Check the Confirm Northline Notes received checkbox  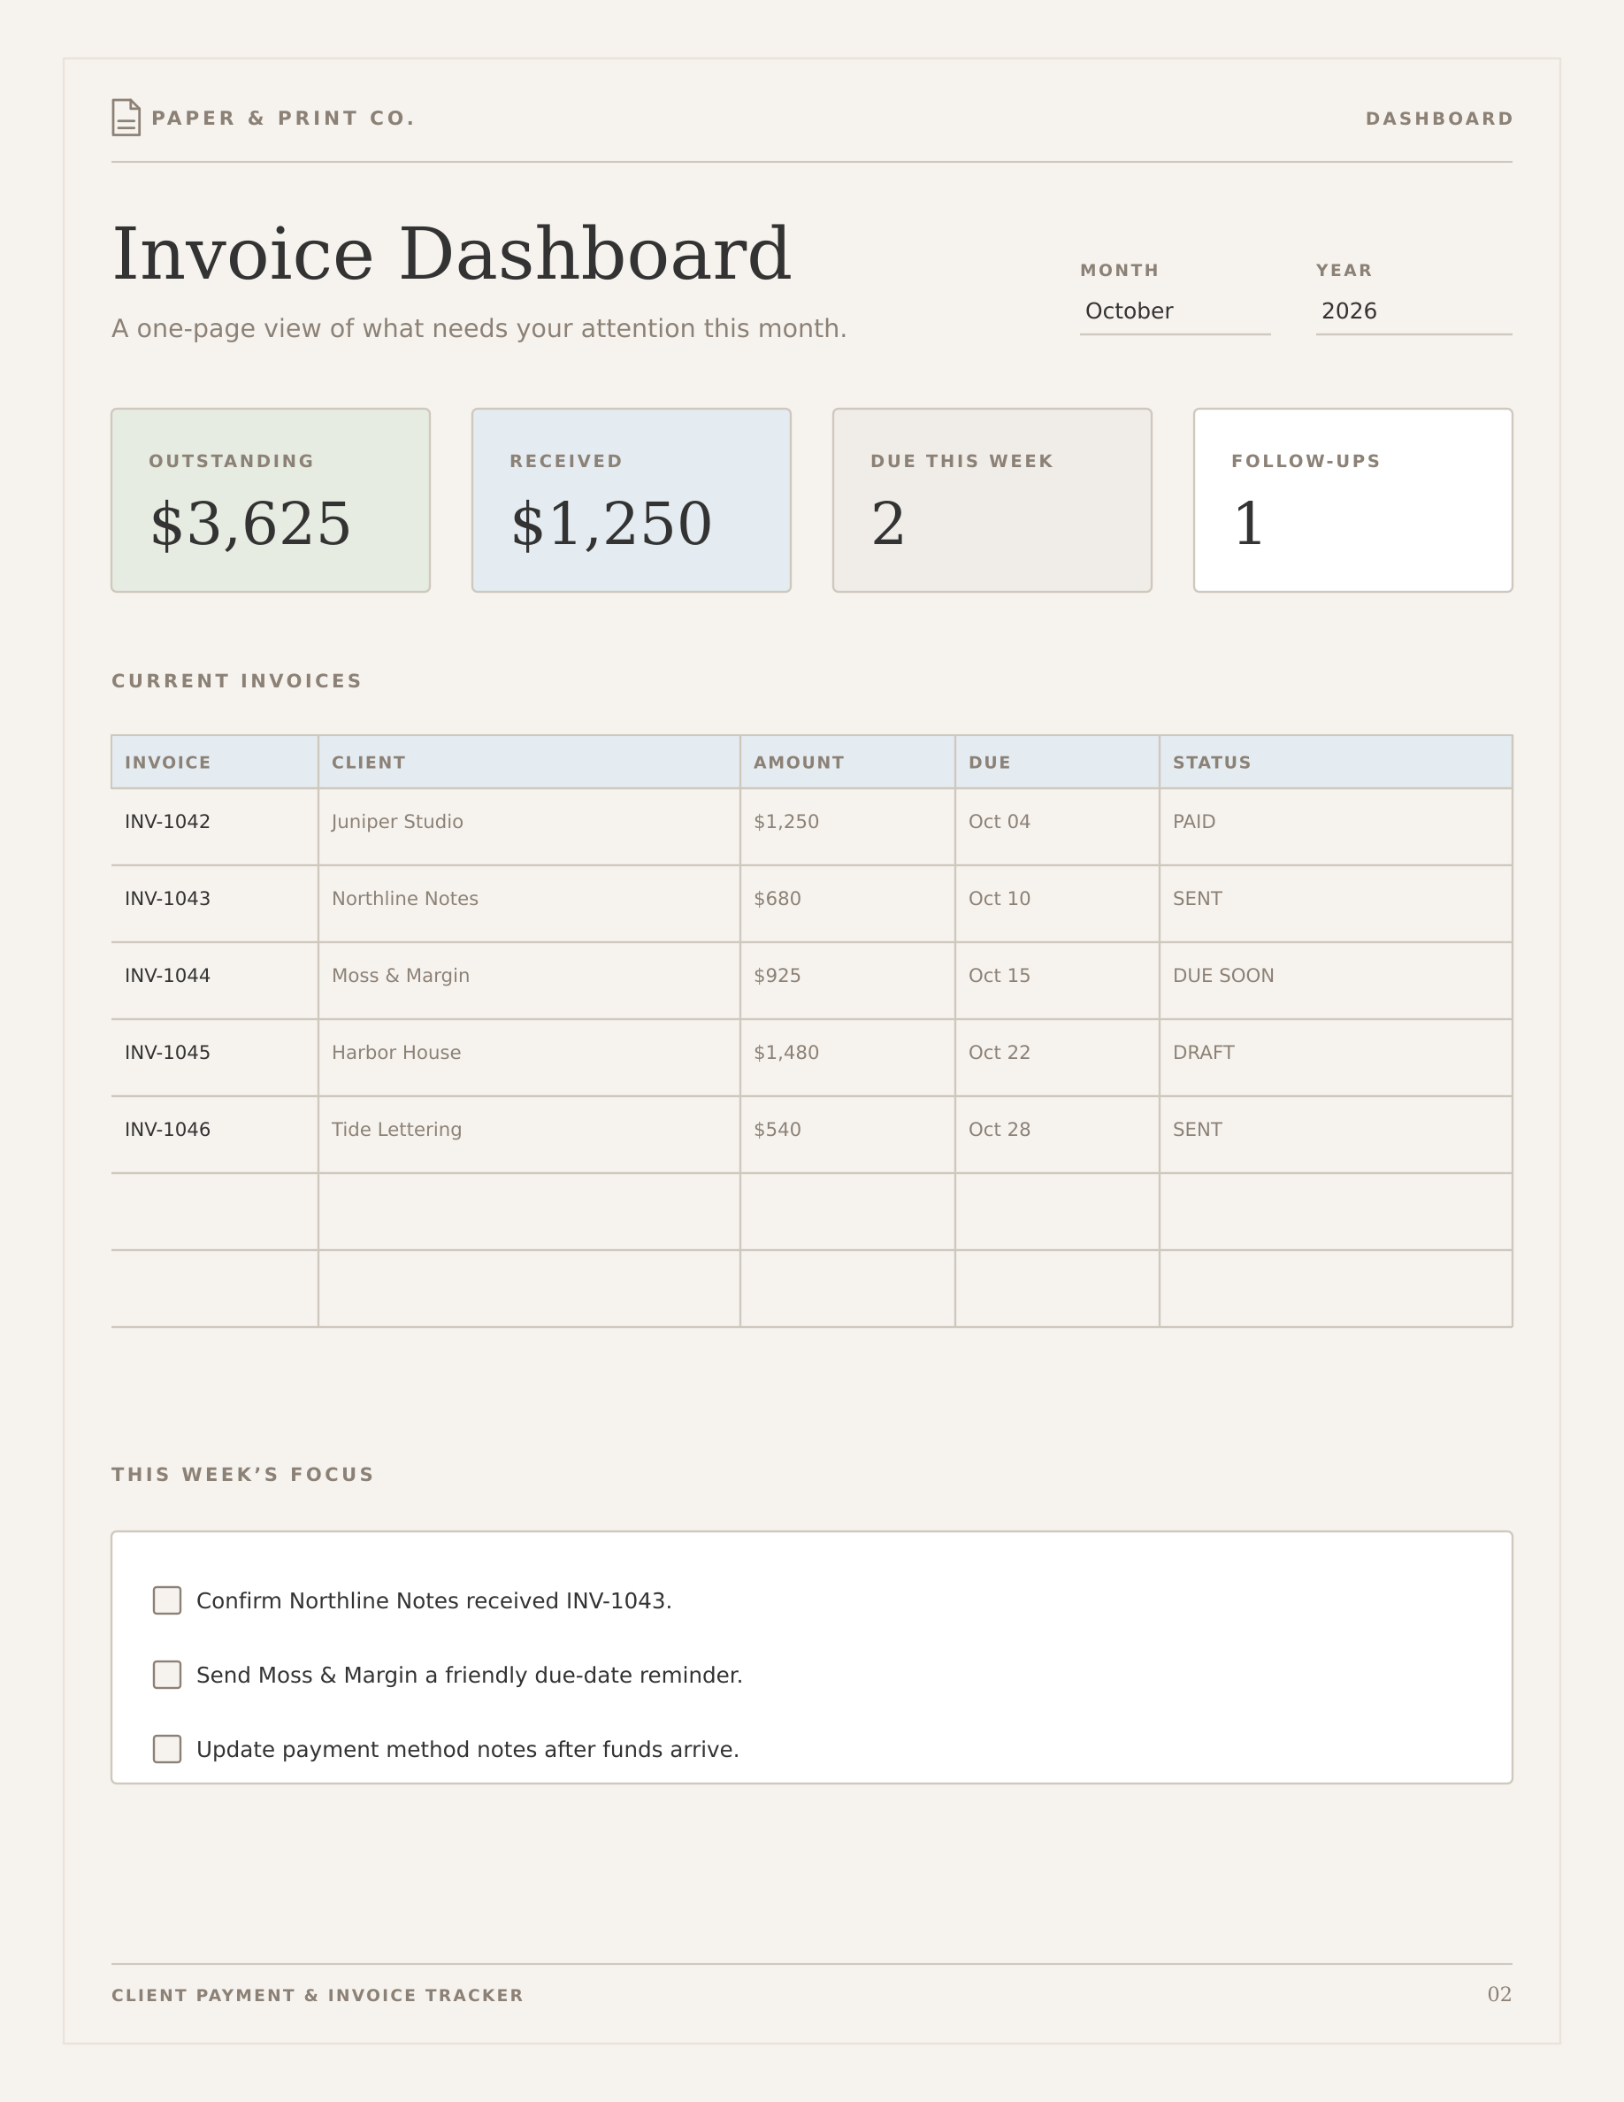[167, 1600]
